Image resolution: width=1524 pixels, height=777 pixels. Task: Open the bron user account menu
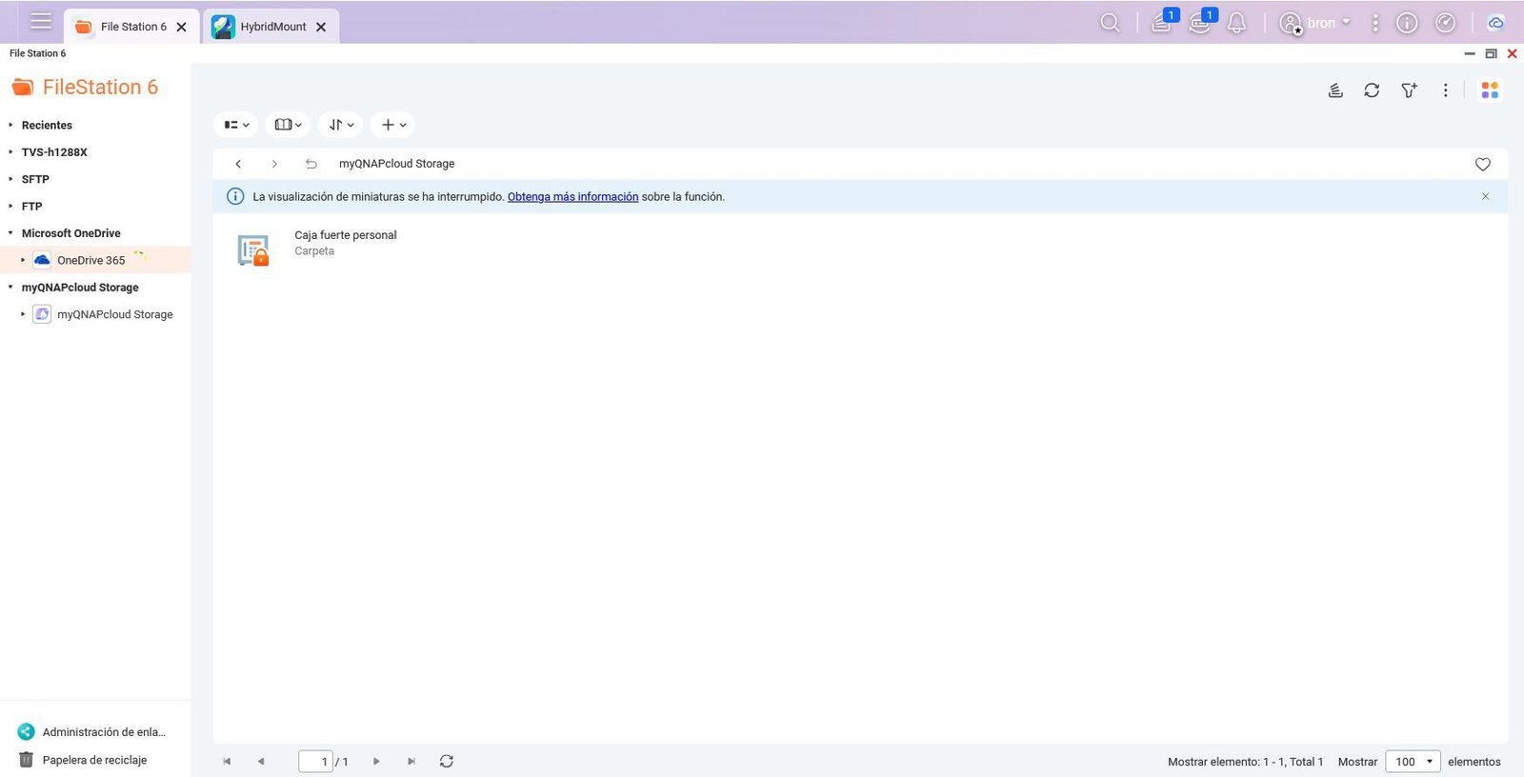(x=1315, y=23)
